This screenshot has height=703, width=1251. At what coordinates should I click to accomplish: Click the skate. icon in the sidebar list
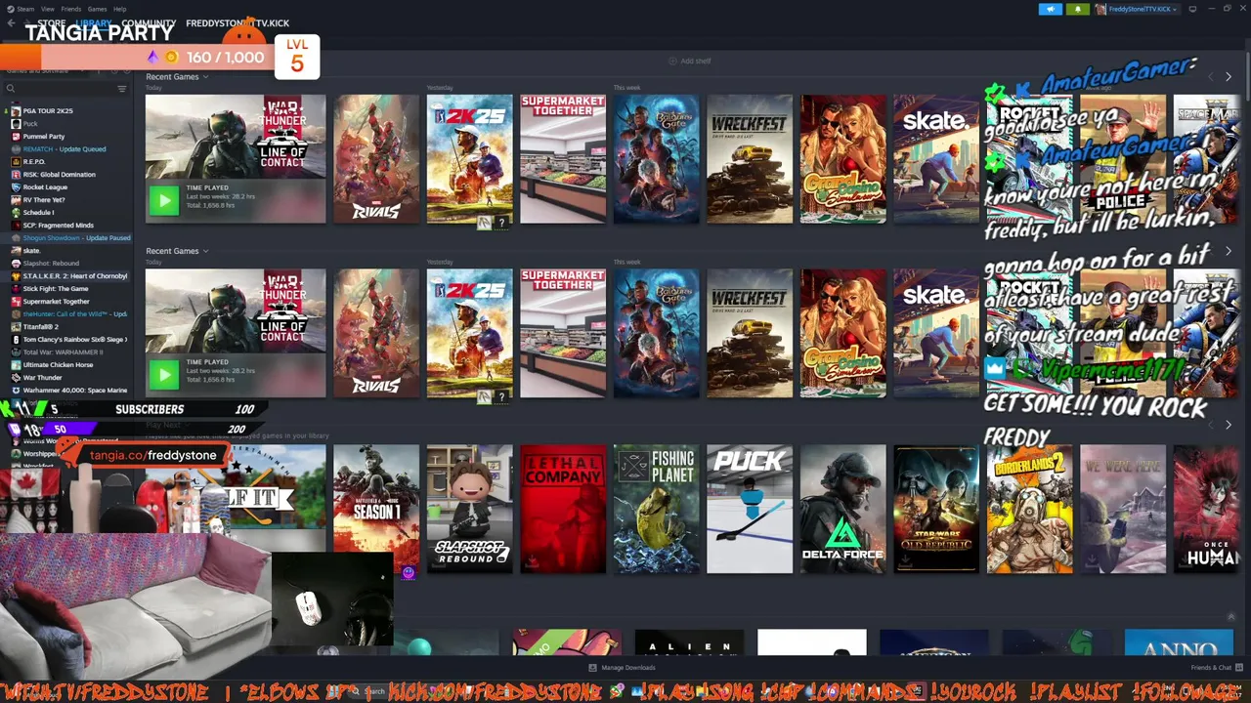tap(16, 251)
